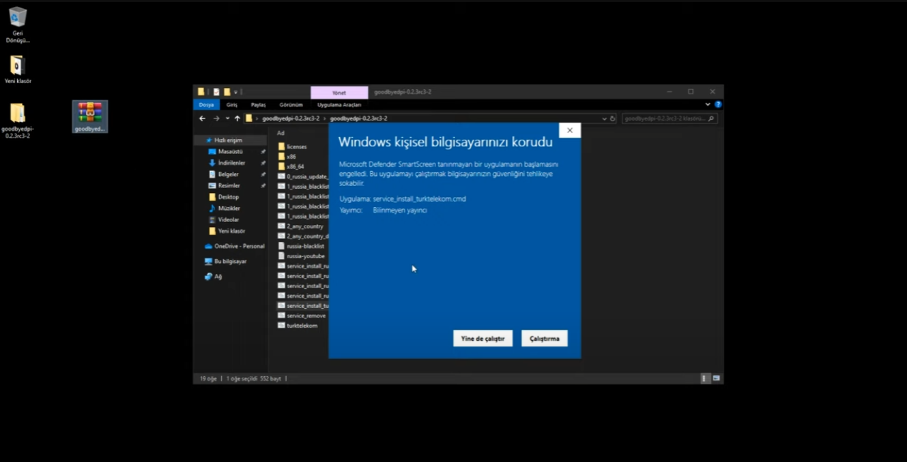The height and width of the screenshot is (462, 907).
Task: Click the folder icon in address bar
Action: (249, 119)
